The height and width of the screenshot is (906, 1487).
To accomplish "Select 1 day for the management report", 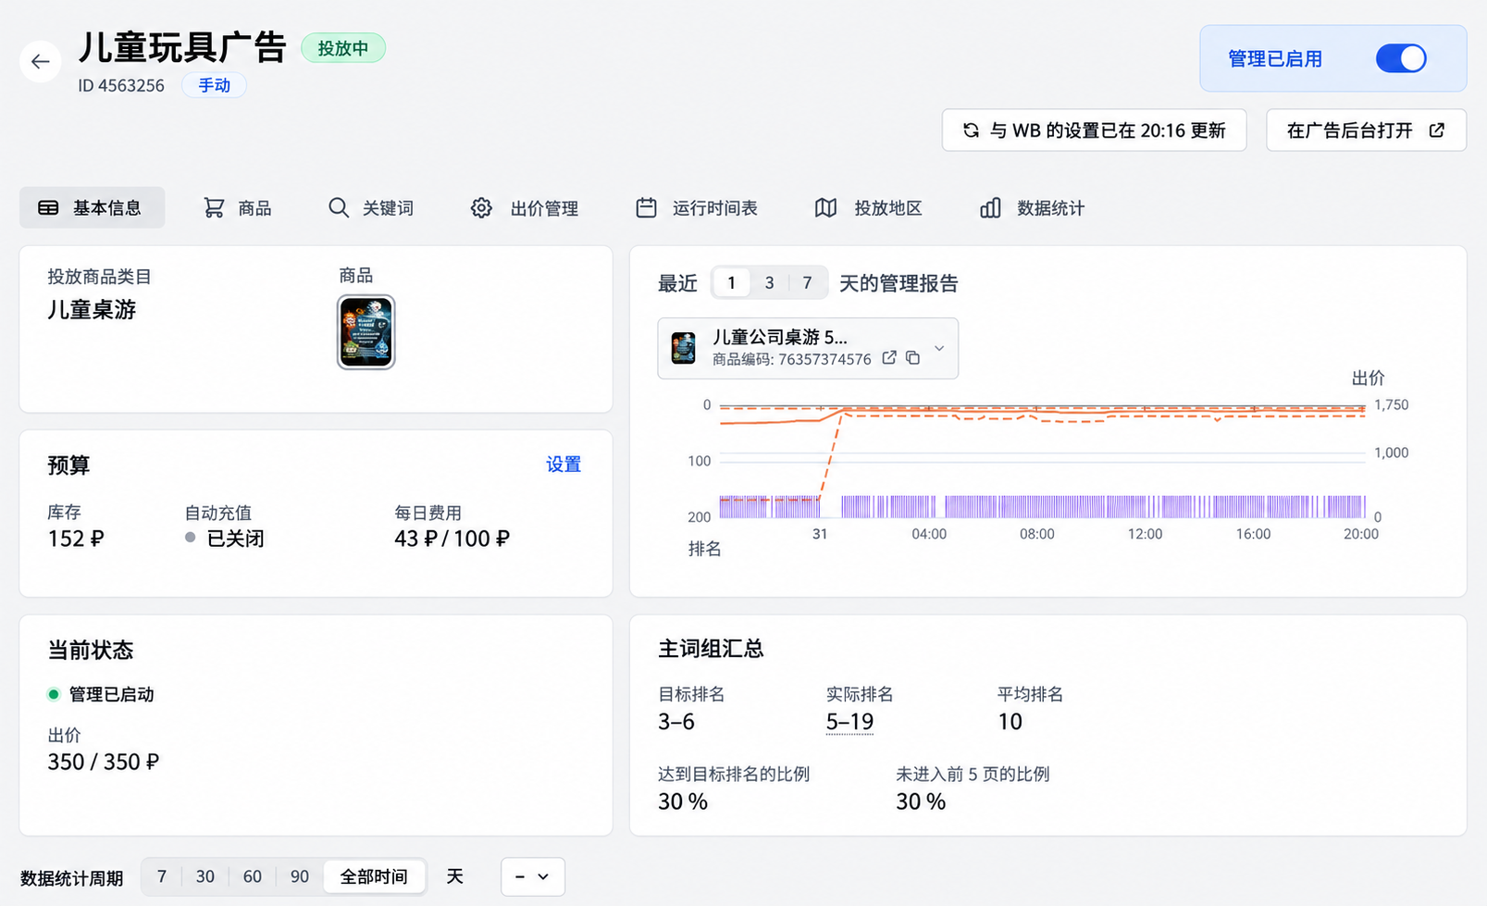I will (x=731, y=283).
